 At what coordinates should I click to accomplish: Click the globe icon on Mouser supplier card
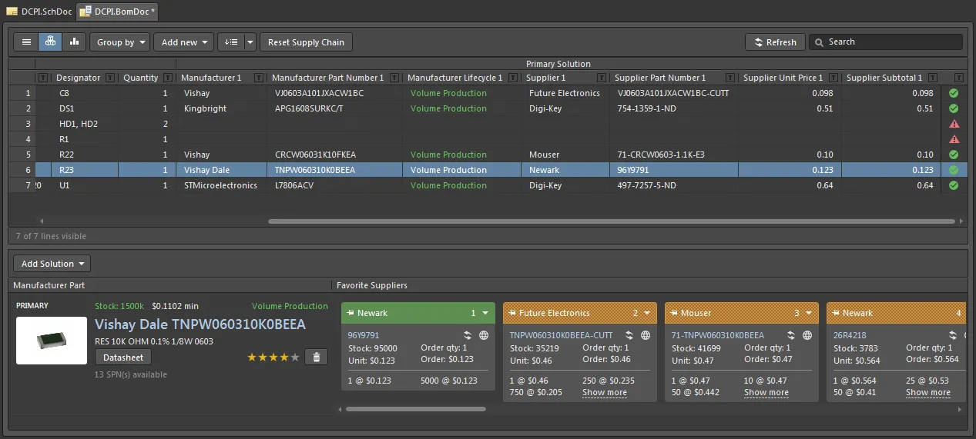[x=807, y=335]
